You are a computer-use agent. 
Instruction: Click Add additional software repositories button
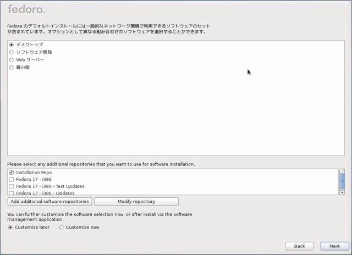[x=50, y=201]
